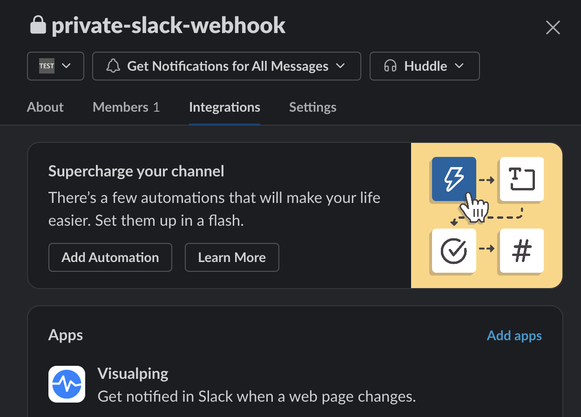Click the Visualping app icon
581x417 pixels.
[x=67, y=384]
